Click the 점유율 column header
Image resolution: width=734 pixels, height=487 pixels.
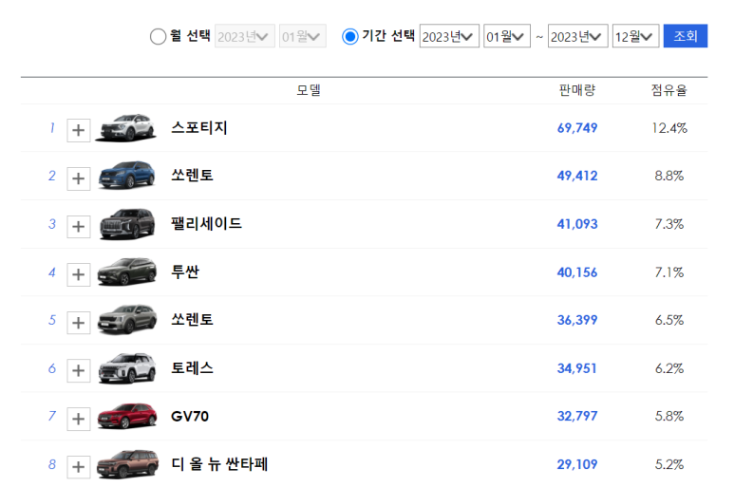(x=669, y=90)
